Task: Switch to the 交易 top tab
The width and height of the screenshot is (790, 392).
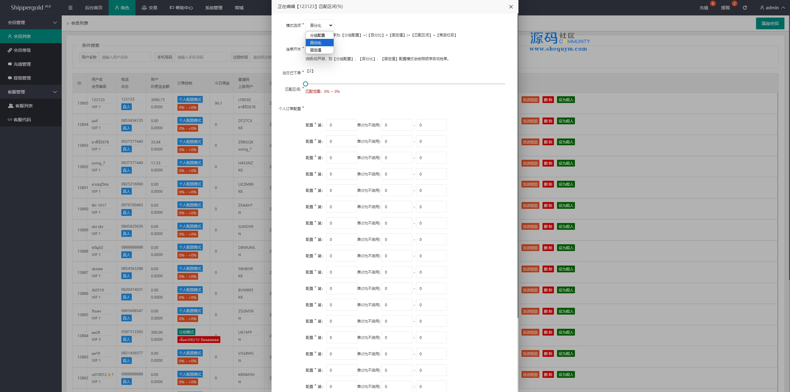Action: [x=149, y=8]
